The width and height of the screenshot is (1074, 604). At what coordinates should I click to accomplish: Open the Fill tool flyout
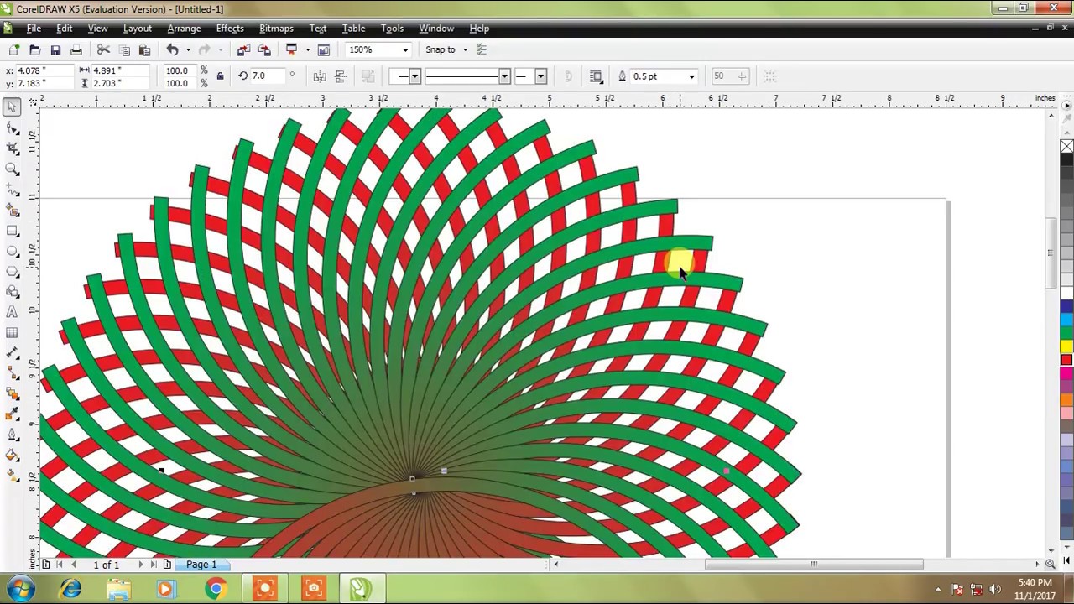[12, 456]
